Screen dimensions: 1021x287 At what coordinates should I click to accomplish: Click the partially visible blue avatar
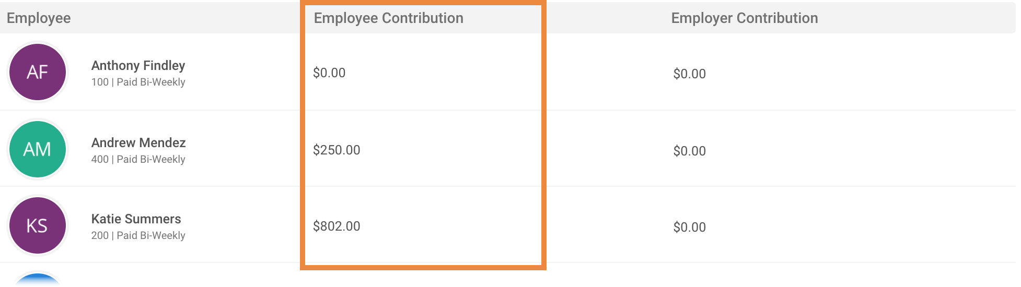click(38, 279)
